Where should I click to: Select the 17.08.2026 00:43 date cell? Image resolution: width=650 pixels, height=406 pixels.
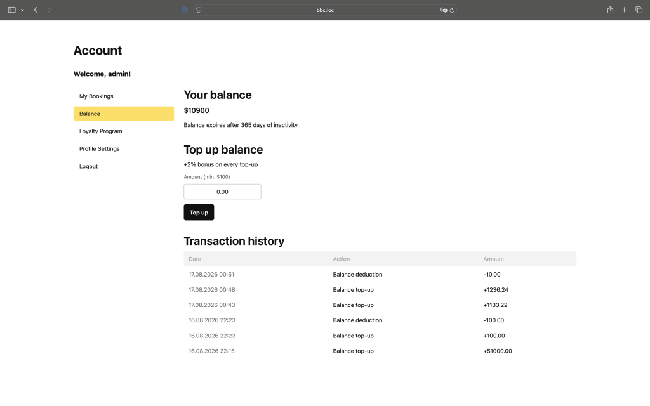(x=212, y=305)
